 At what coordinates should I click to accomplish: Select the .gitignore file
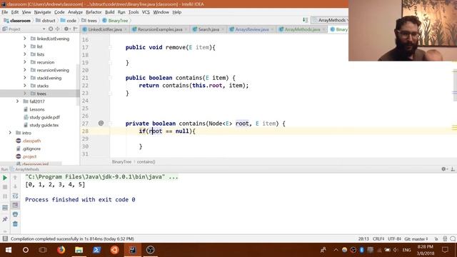[x=31, y=148]
